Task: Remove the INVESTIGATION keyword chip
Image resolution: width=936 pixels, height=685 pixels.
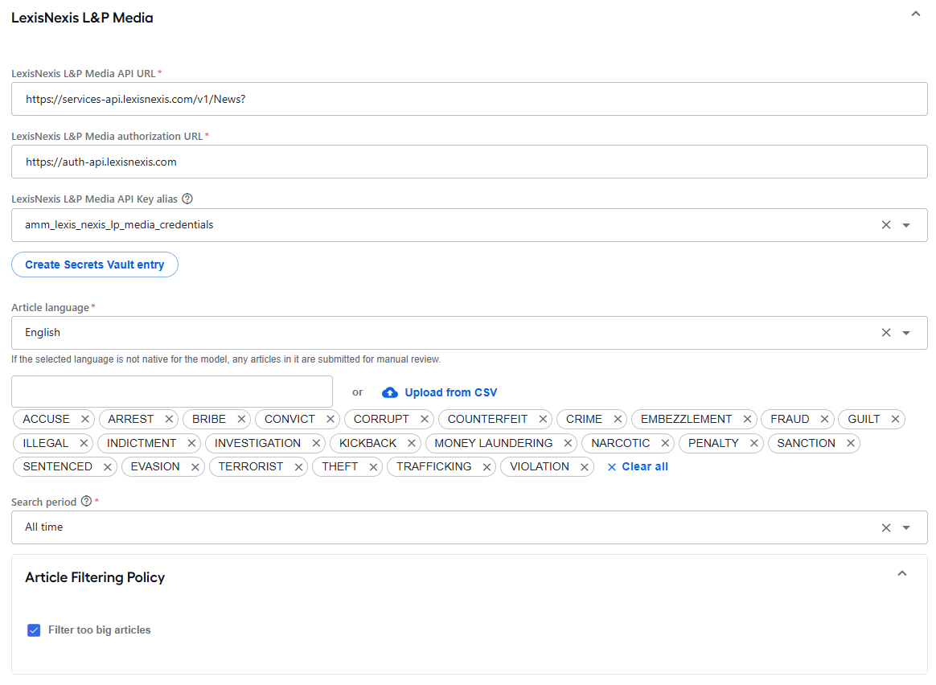Action: pyautogui.click(x=316, y=443)
